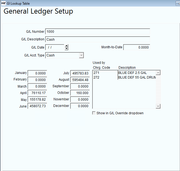The image size is (180, 171).
Task: Click the June amount field
Action: coord(37,106)
